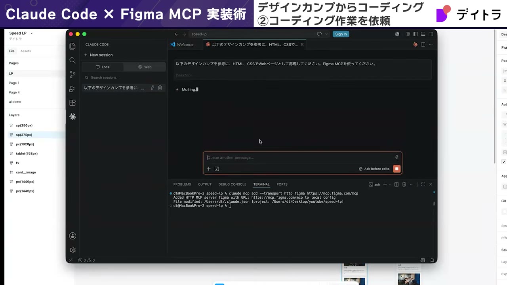507x285 pixels.
Task: Click the Claude icon in editor tab actions
Action: [416, 44]
